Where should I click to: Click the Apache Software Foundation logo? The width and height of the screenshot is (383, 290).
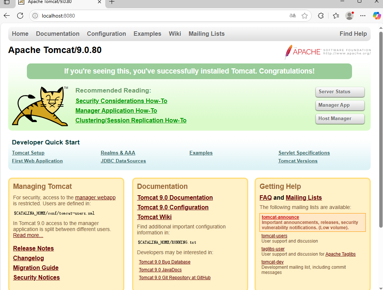(327, 52)
